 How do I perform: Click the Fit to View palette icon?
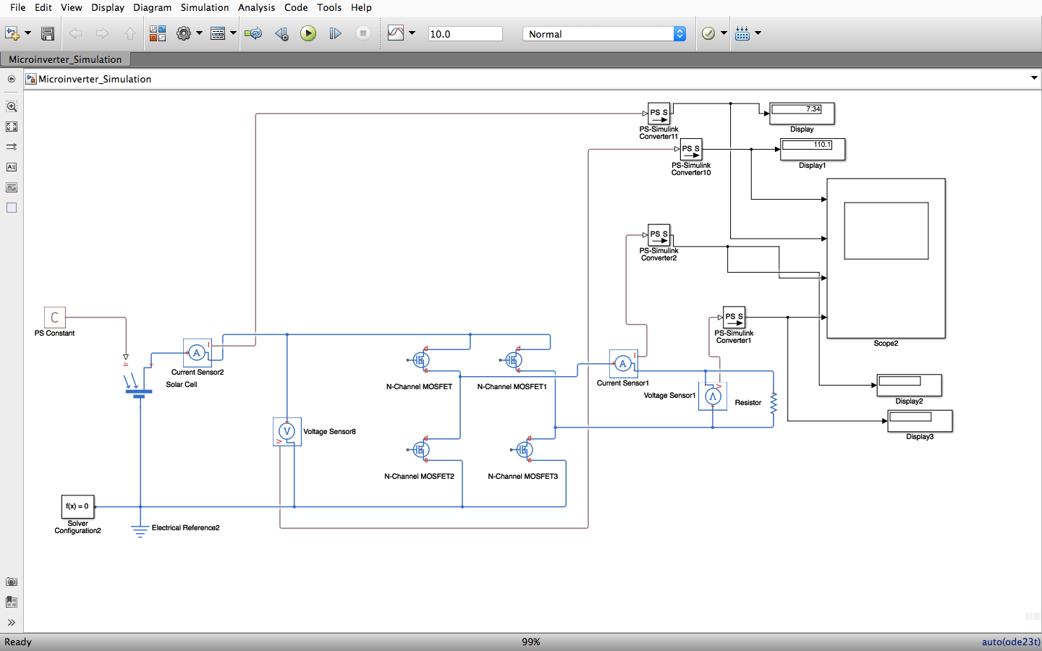pyautogui.click(x=11, y=126)
